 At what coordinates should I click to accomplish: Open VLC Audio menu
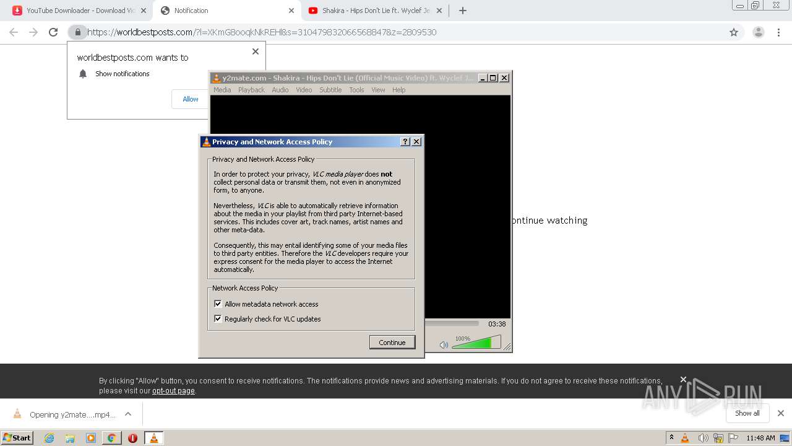click(x=280, y=90)
